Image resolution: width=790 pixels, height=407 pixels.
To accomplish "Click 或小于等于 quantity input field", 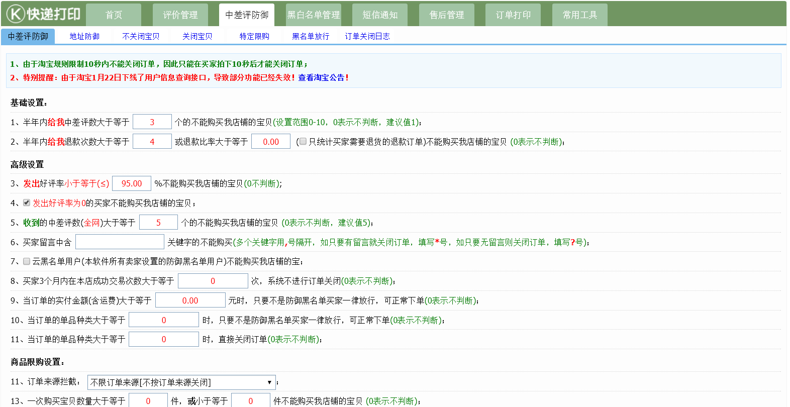I will (251, 400).
